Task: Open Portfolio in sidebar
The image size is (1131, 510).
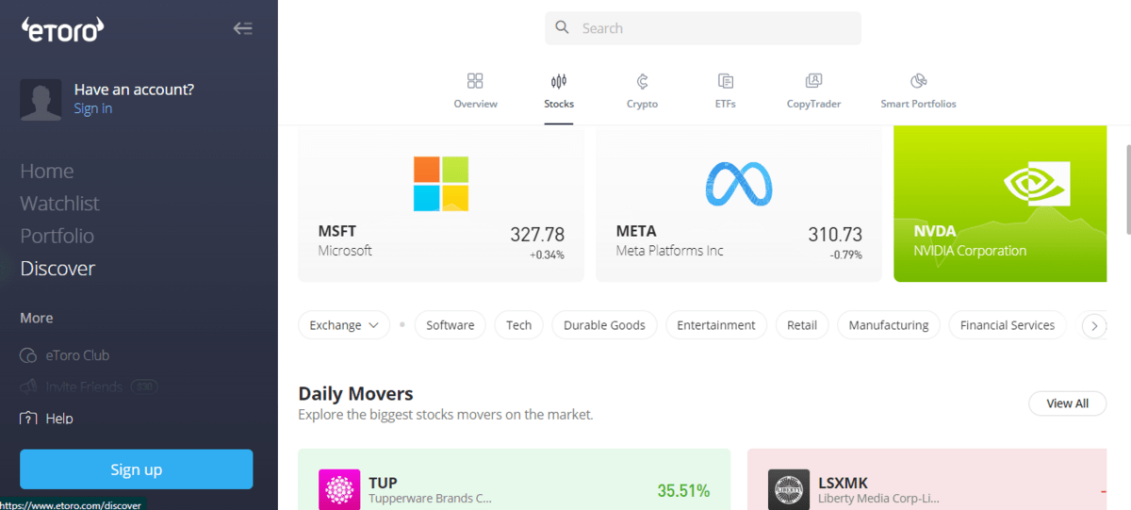Action: click(x=57, y=236)
